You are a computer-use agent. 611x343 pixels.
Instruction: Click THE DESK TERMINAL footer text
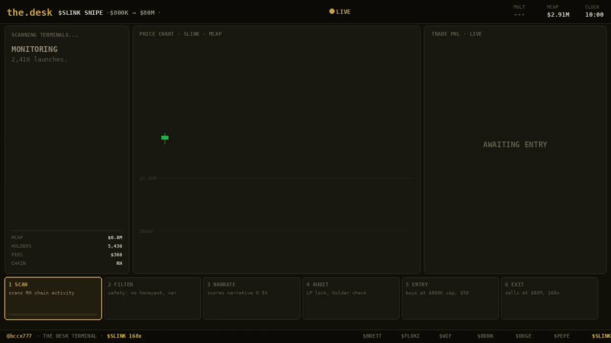[x=70, y=336]
